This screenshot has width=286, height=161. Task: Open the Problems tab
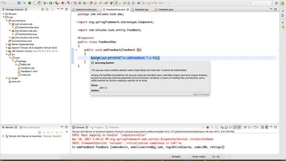[x=112, y=127]
